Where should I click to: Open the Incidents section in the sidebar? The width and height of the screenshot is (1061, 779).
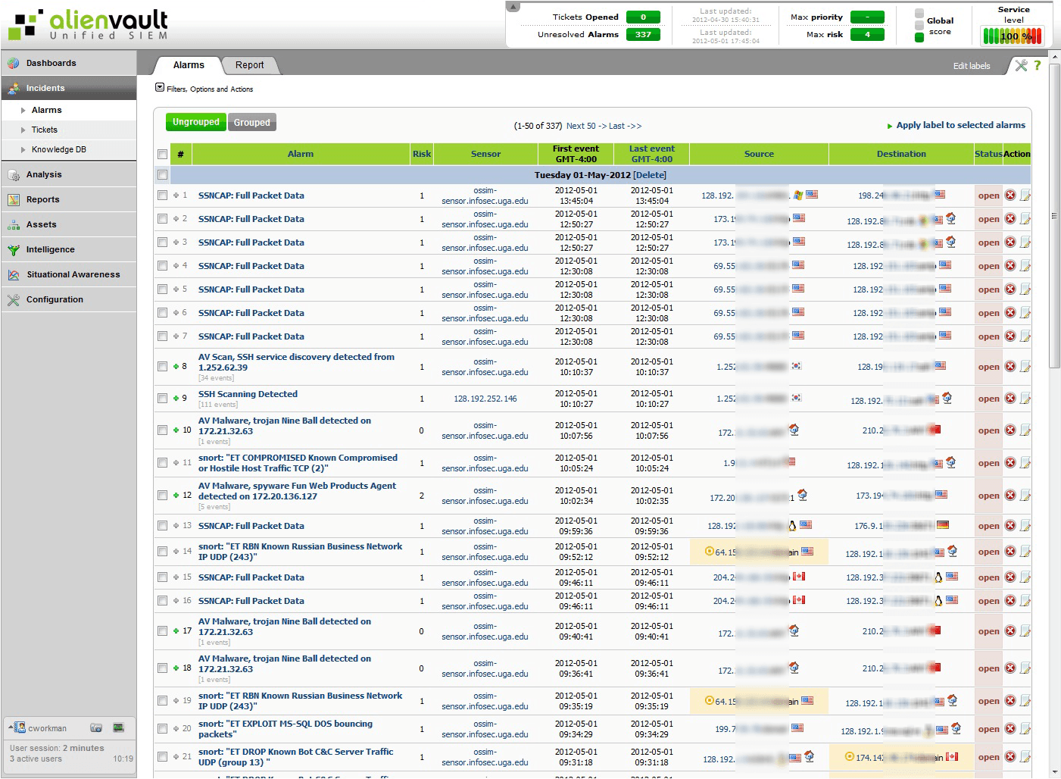pyautogui.click(x=45, y=88)
